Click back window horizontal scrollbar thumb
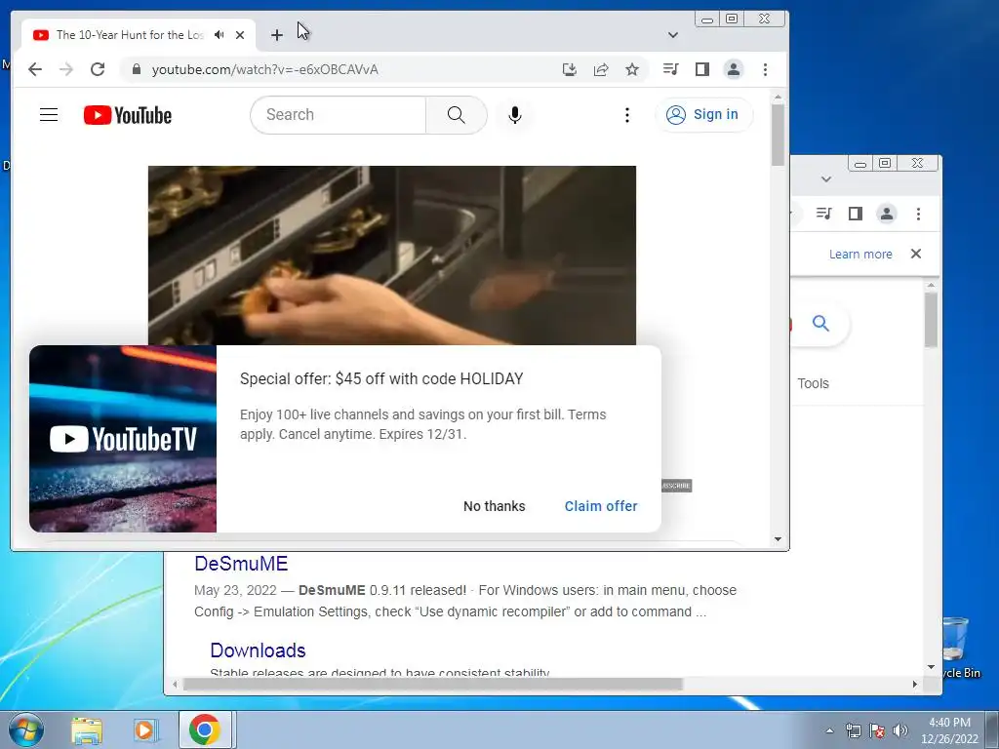Screen dimensions: 999x749 pyautogui.click(x=432, y=684)
